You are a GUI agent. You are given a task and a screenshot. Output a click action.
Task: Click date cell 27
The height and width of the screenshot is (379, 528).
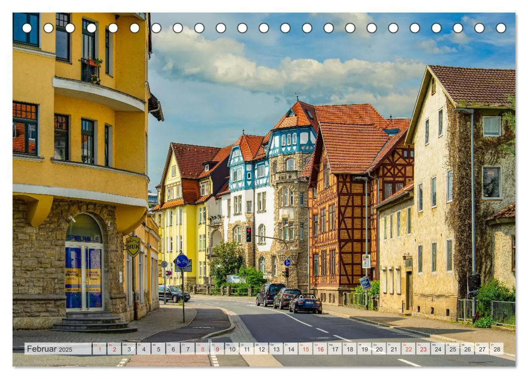(x=481, y=348)
